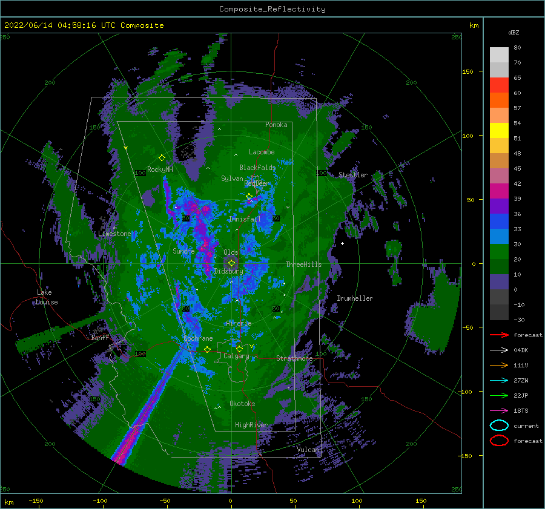
Task: Click the Stettler label
Action: coord(353,175)
